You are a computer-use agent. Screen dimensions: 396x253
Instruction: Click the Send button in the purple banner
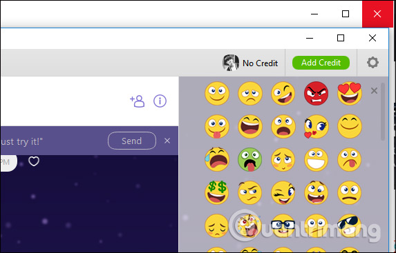tap(132, 141)
